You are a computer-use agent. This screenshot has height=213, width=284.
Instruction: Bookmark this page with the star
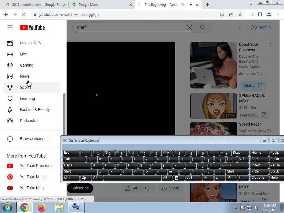click(x=240, y=14)
